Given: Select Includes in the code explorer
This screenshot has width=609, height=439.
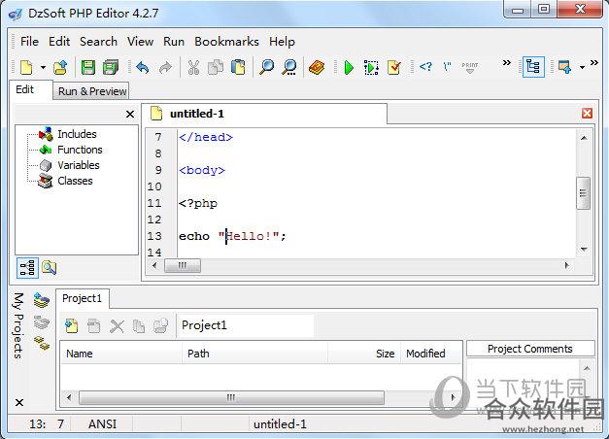Looking at the screenshot, I should tap(77, 134).
